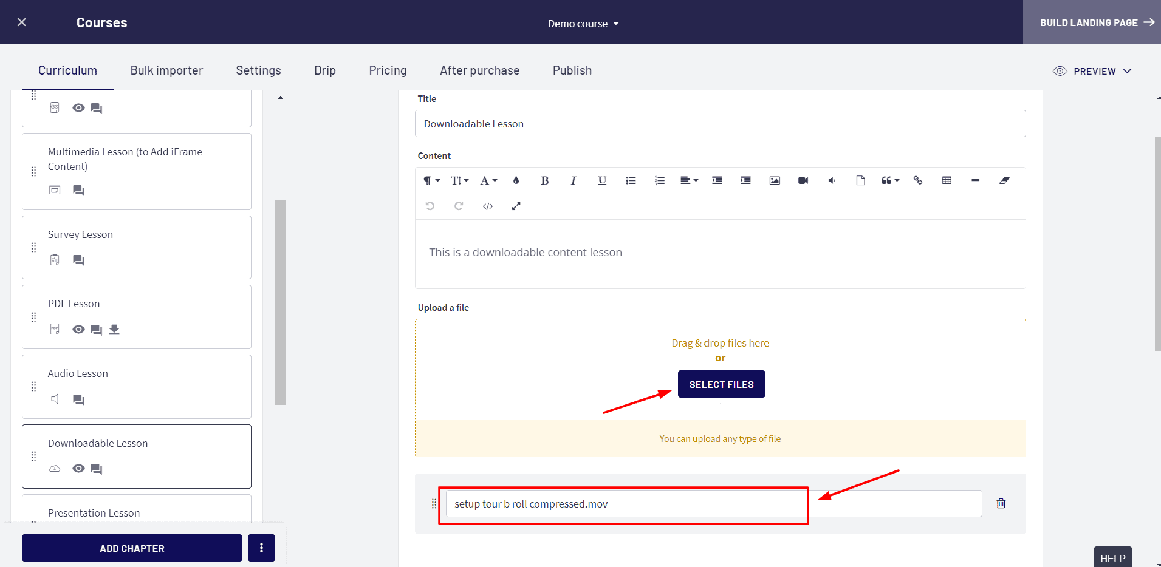Insert a video via the toolbar

point(803,180)
